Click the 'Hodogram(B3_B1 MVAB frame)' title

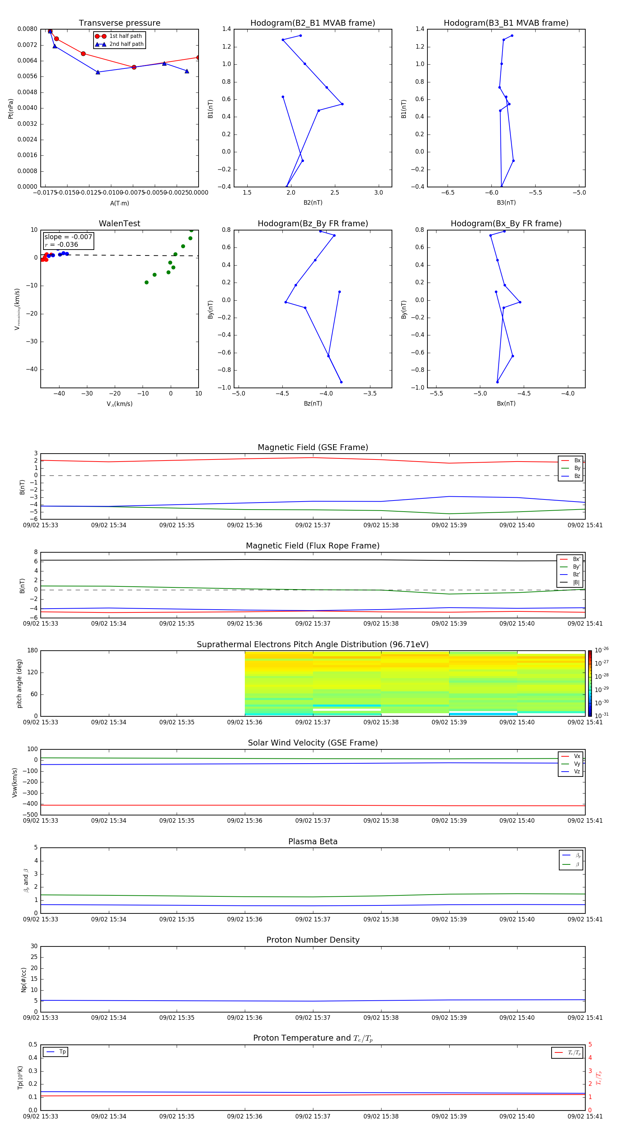pos(506,23)
